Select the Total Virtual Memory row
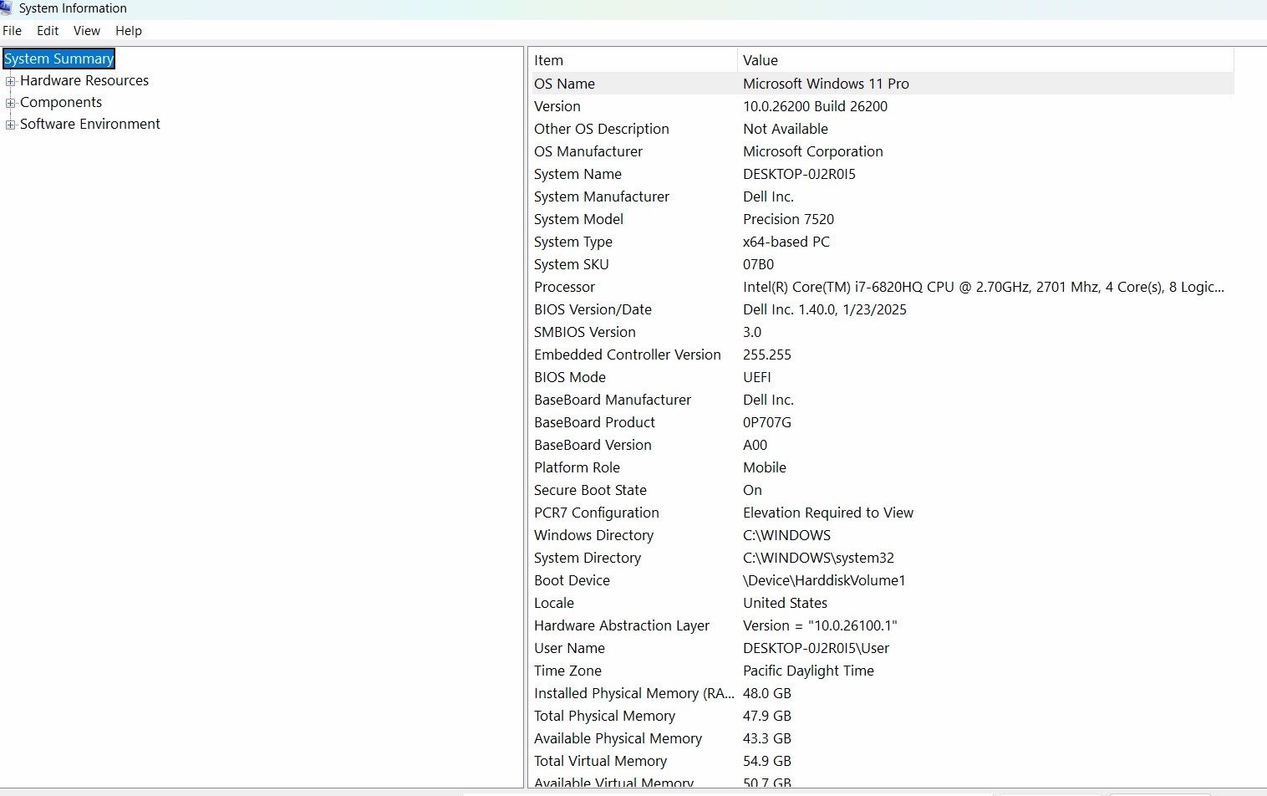1267x796 pixels. 882,761
